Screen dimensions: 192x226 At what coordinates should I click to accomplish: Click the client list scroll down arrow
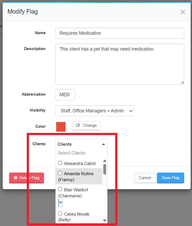coord(104,220)
